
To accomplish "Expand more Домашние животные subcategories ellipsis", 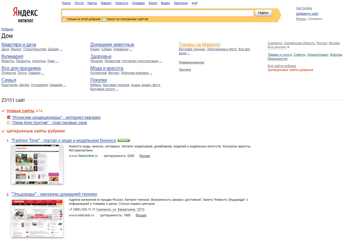I will [x=131, y=49].
